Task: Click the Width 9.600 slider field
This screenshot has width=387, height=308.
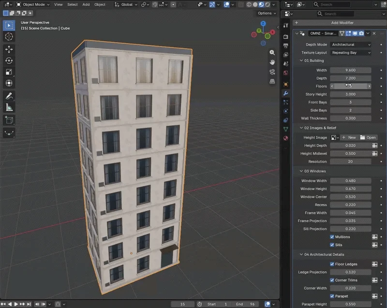Action: tap(350, 70)
